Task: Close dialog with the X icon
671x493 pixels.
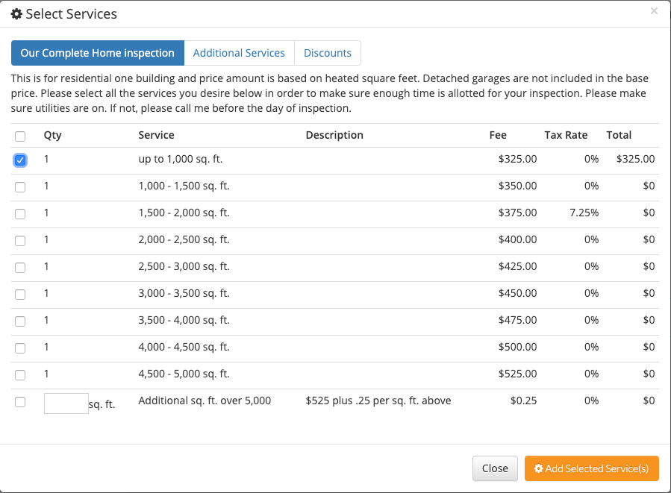Action: tap(654, 11)
